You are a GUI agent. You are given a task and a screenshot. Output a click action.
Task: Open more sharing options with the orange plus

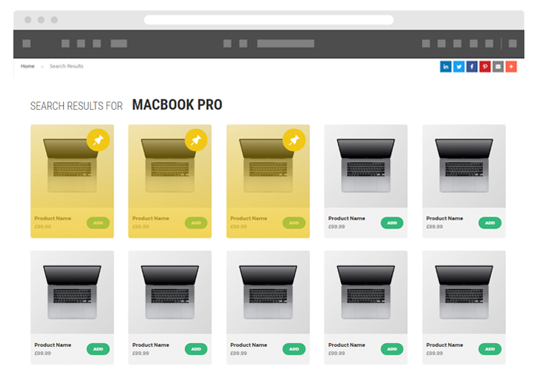click(x=511, y=67)
